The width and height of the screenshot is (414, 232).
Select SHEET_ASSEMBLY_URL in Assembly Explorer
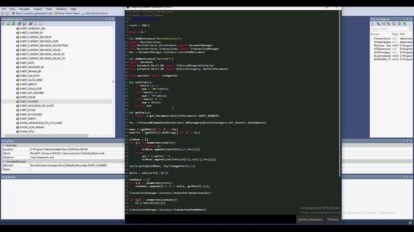coord(32,28)
